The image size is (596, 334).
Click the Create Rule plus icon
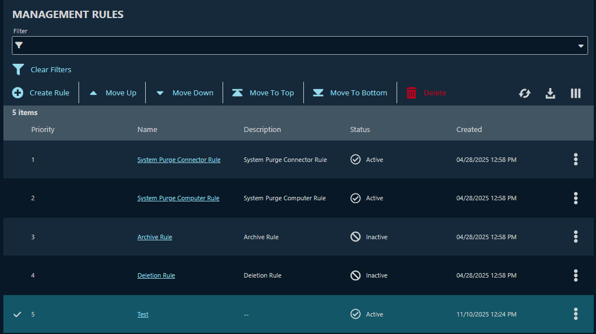(x=17, y=92)
